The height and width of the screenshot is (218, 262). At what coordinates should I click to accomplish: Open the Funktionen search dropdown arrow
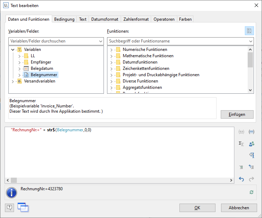[250, 41]
